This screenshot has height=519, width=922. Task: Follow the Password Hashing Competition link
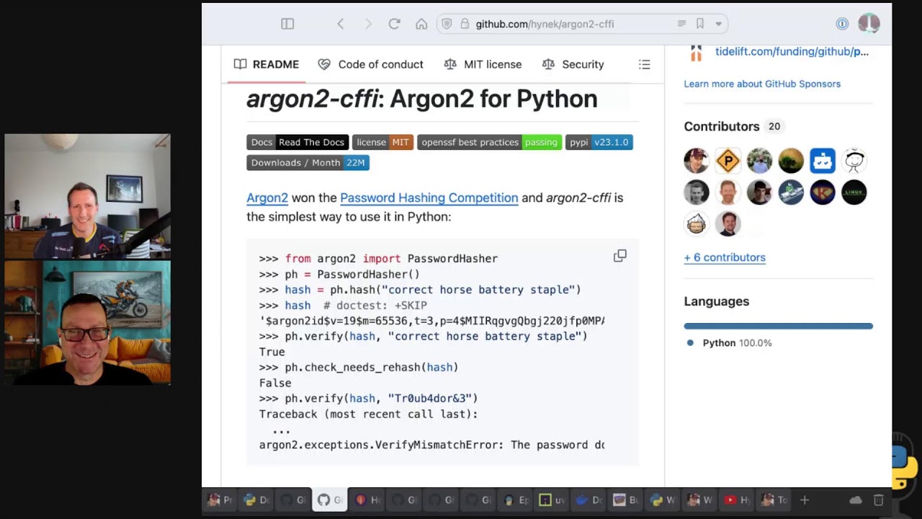pyautogui.click(x=429, y=198)
